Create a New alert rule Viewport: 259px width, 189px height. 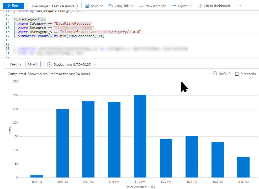click(x=152, y=6)
